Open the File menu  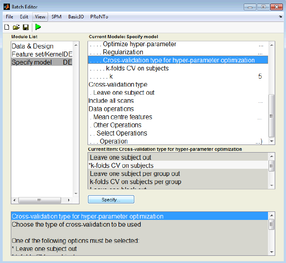click(9, 17)
